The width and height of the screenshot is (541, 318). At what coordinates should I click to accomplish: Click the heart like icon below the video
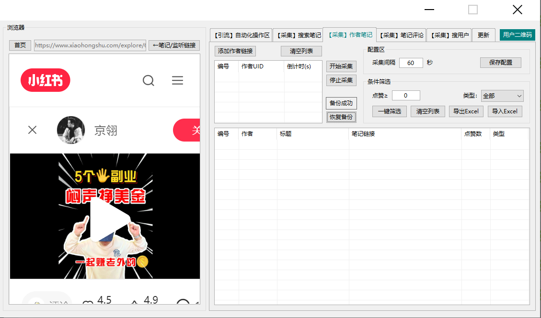click(x=88, y=304)
